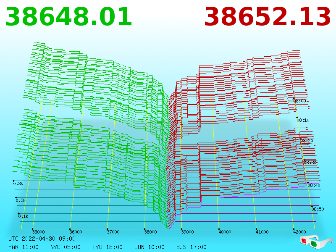Image resolution: width=336 pixels, height=252 pixels.
Task: Click the 08:40 time axis marker
Action: click(x=314, y=185)
